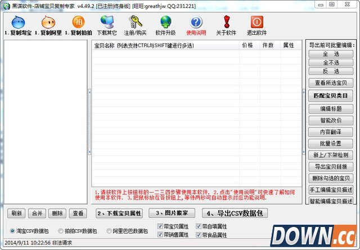Collapse the left panel using splitter arrow
The height and width of the screenshot is (250, 360).
pos(89,91)
